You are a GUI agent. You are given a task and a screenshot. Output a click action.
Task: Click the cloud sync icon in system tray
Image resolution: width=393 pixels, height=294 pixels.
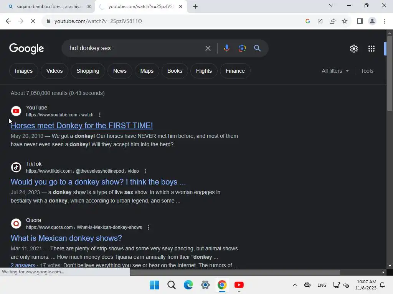pos(307,285)
